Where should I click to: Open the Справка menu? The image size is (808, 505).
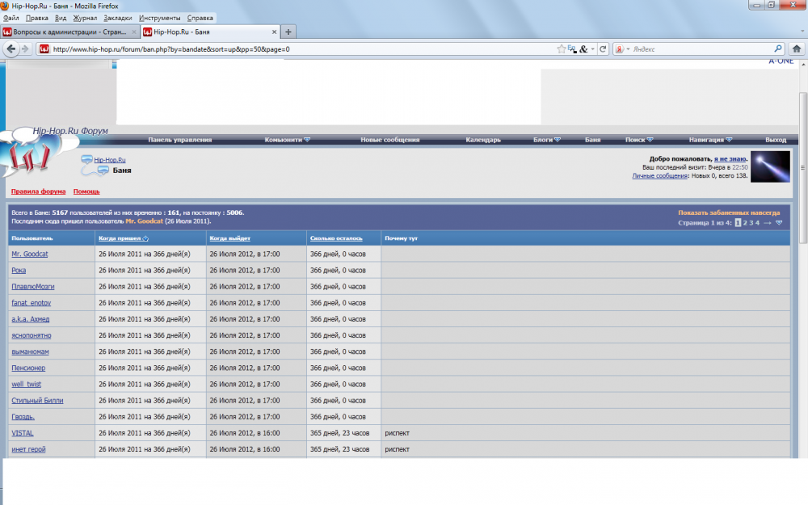click(200, 18)
